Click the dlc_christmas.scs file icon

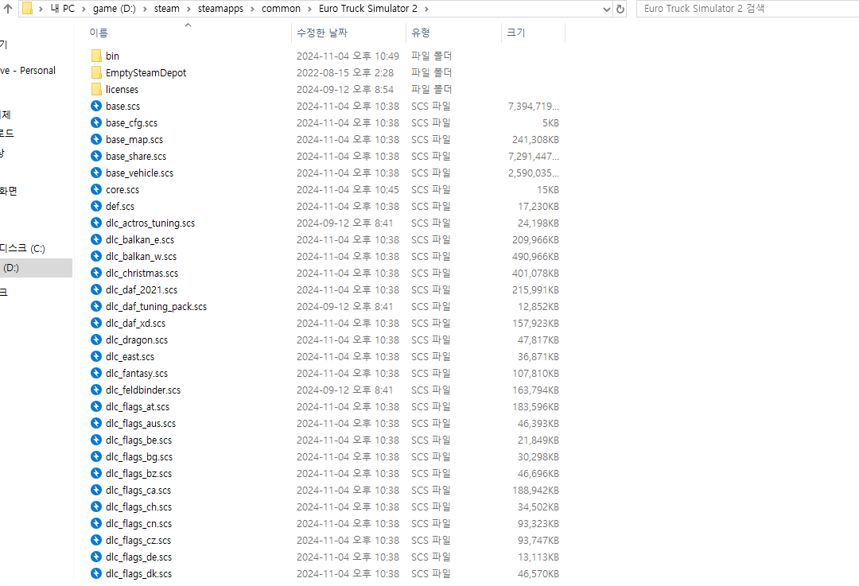(96, 273)
